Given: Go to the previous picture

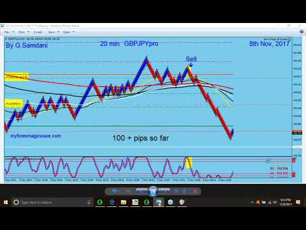Looking at the screenshot, I should 142,191.
